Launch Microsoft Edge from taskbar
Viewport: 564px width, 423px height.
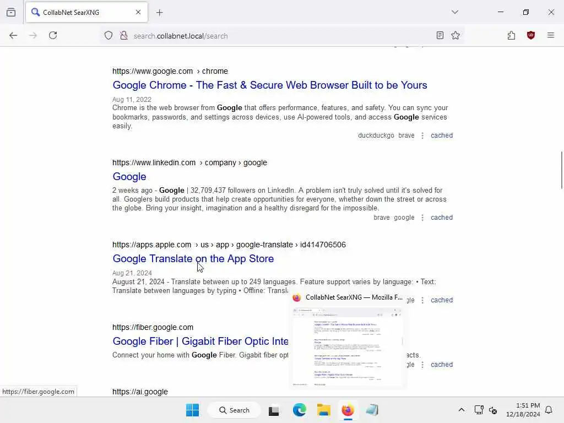[299, 410]
